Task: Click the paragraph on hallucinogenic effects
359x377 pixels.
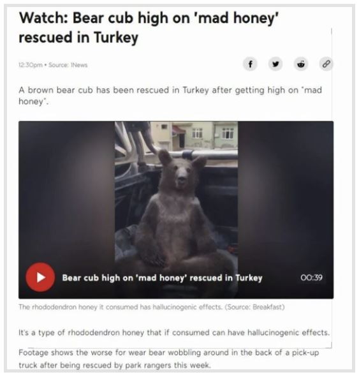Action: (x=174, y=332)
